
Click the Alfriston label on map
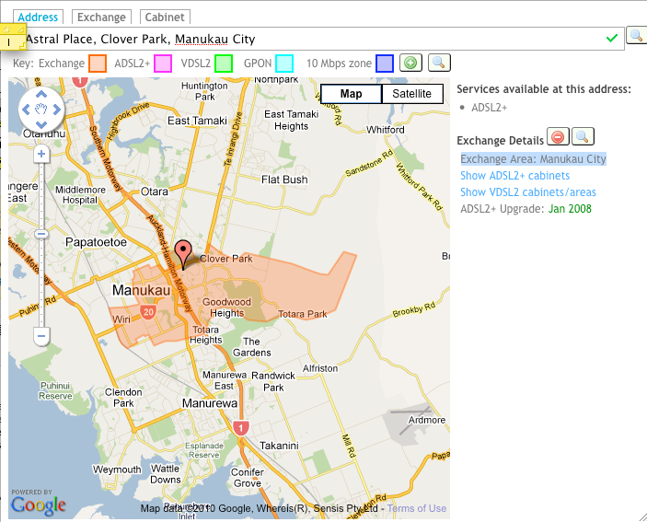tap(320, 368)
